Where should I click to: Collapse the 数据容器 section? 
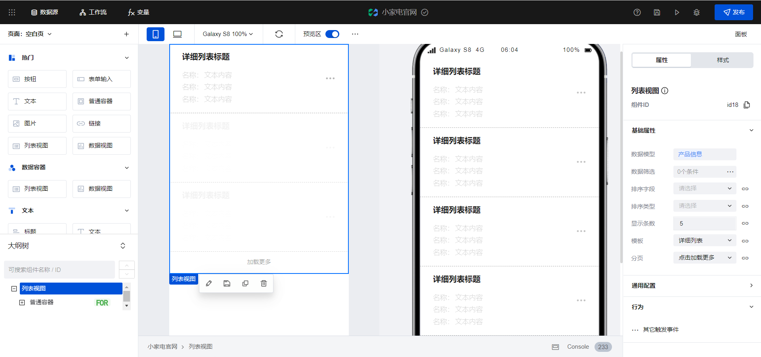pos(127,168)
